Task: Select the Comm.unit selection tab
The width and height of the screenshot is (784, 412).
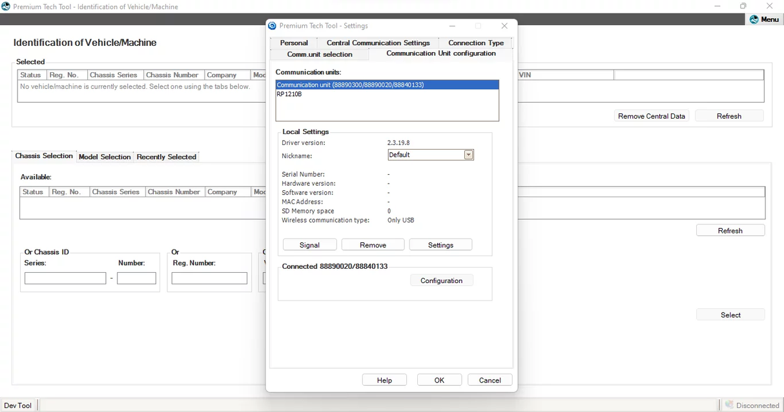Action: point(319,54)
